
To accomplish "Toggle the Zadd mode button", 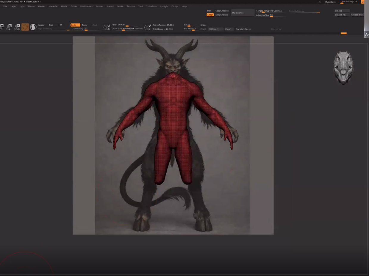I will [x=75, y=25].
